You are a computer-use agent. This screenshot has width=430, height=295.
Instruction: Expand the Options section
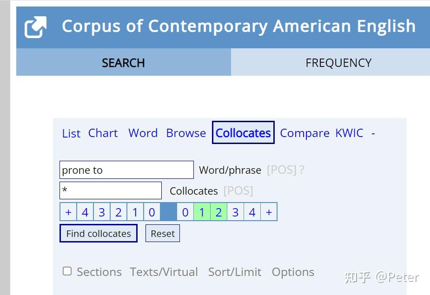point(293,272)
